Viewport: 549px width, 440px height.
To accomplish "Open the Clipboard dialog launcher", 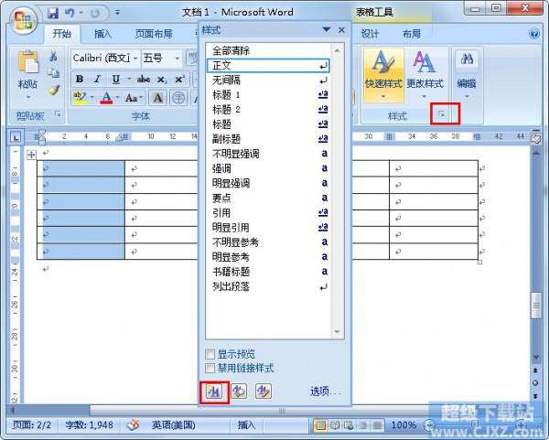I will [58, 113].
